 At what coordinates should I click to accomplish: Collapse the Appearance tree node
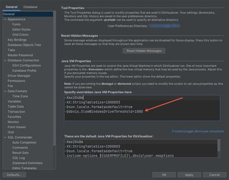point(5,19)
